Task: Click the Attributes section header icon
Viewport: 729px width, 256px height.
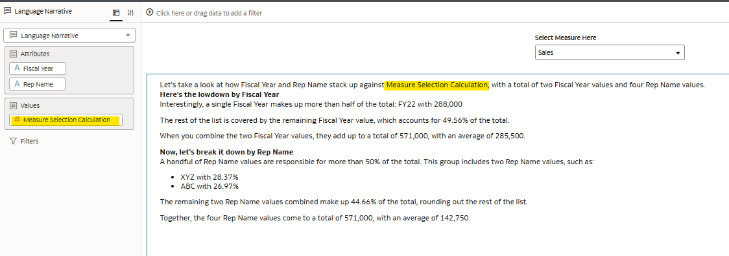Action: point(13,54)
